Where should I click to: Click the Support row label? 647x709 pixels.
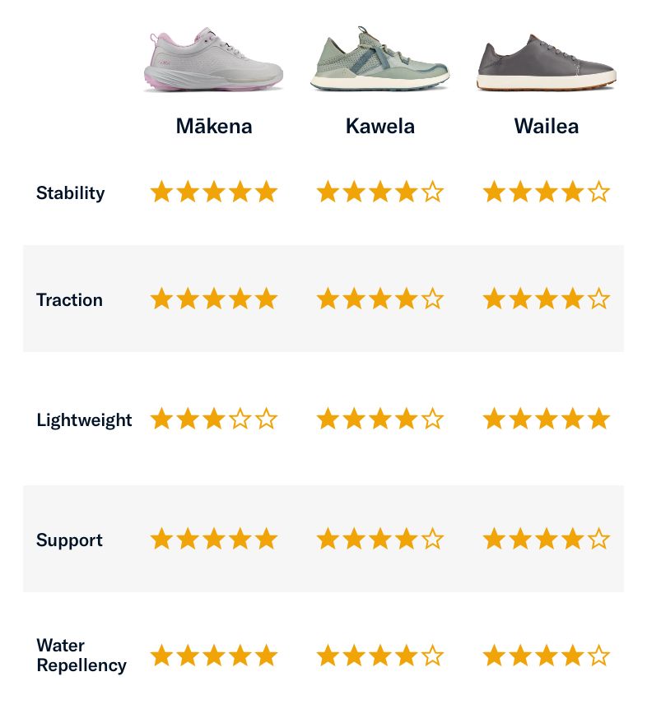pos(69,540)
